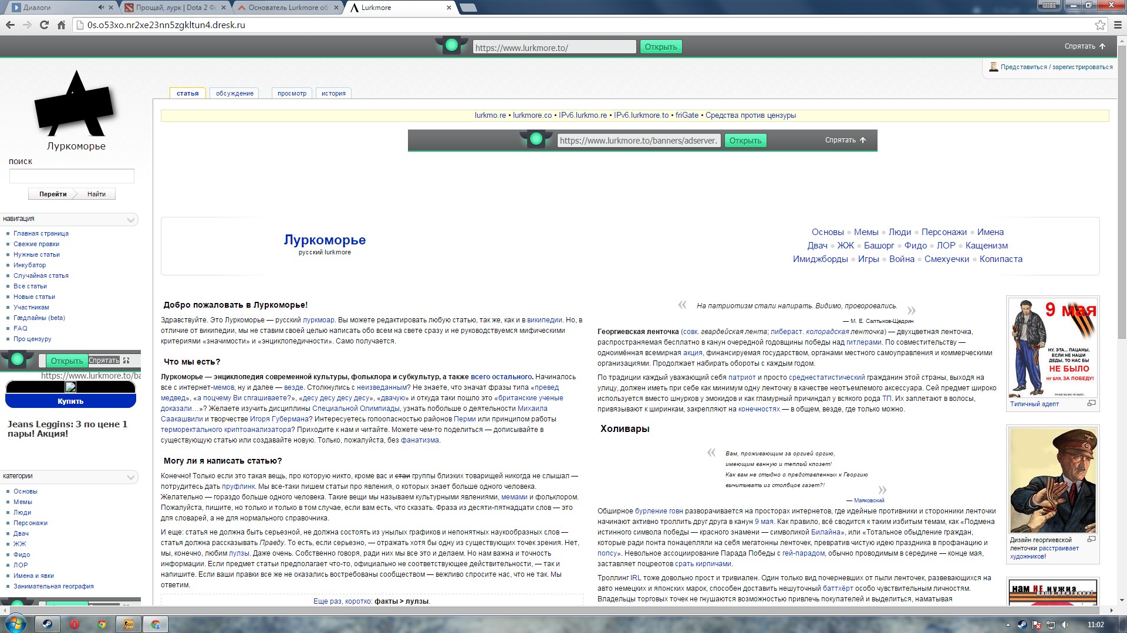Click the Steam icon in taskbar
1127x633 pixels.
point(47,624)
